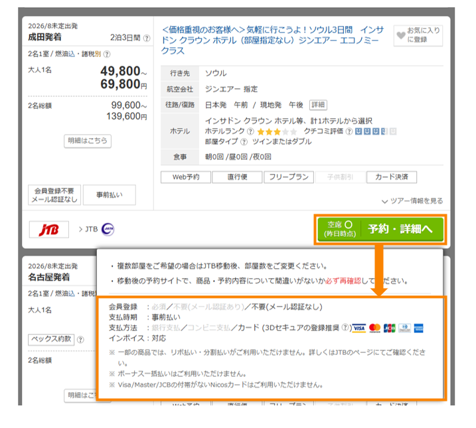Open help icon next to 2泊3日間
Screen dimensions: 476x428
point(147,38)
